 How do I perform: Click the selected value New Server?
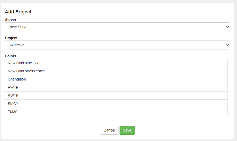click(x=19, y=27)
